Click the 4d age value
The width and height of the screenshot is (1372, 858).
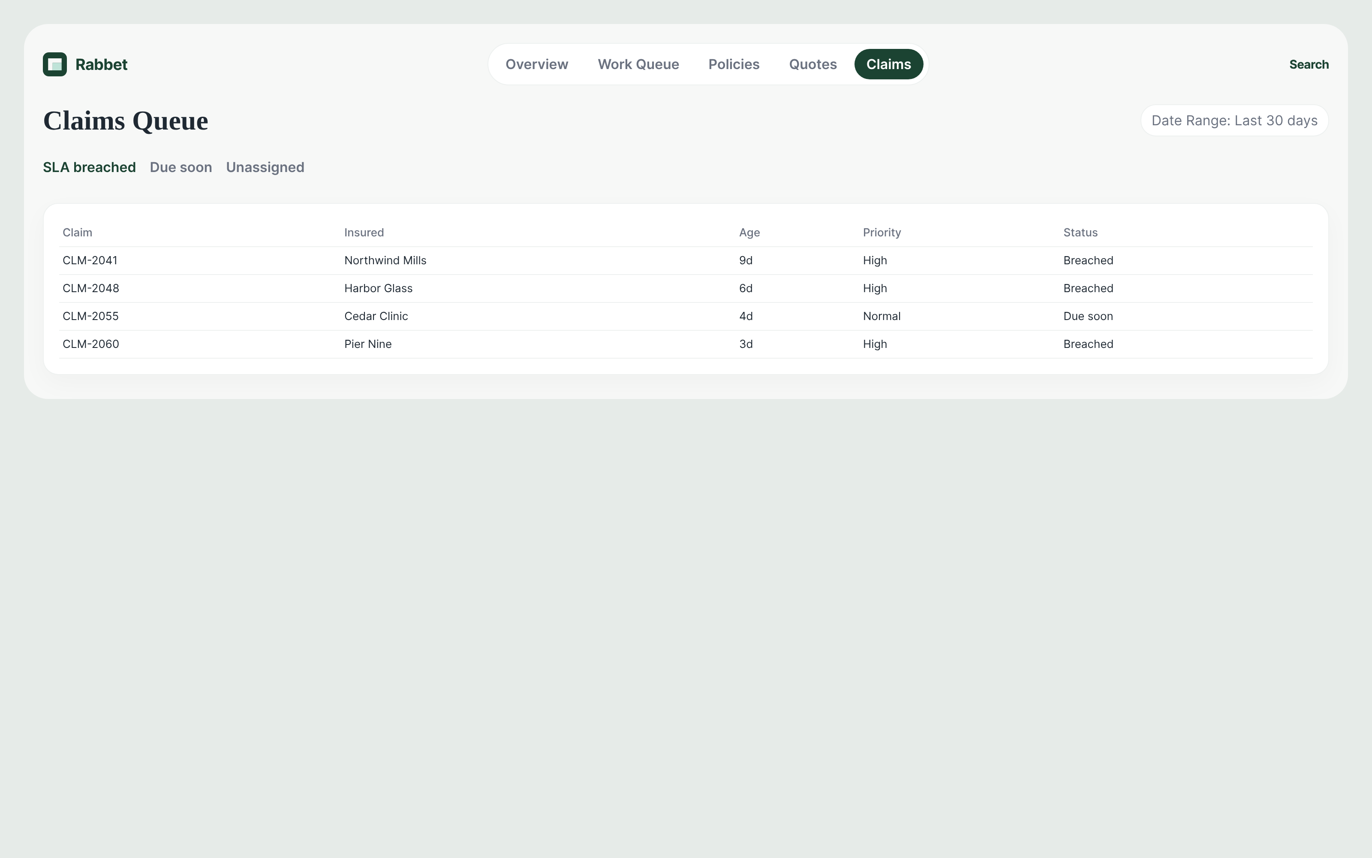tap(746, 316)
